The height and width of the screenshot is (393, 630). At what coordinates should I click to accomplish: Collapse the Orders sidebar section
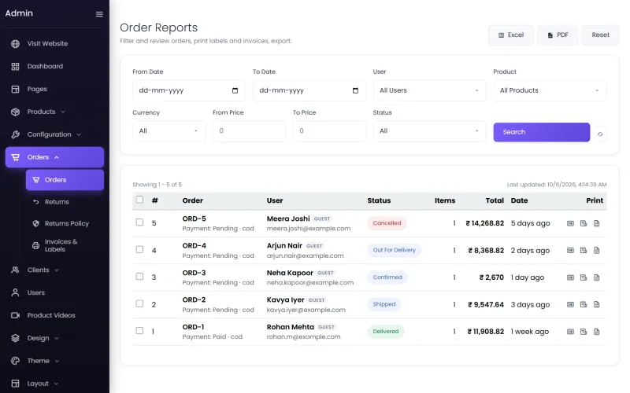pyautogui.click(x=54, y=157)
